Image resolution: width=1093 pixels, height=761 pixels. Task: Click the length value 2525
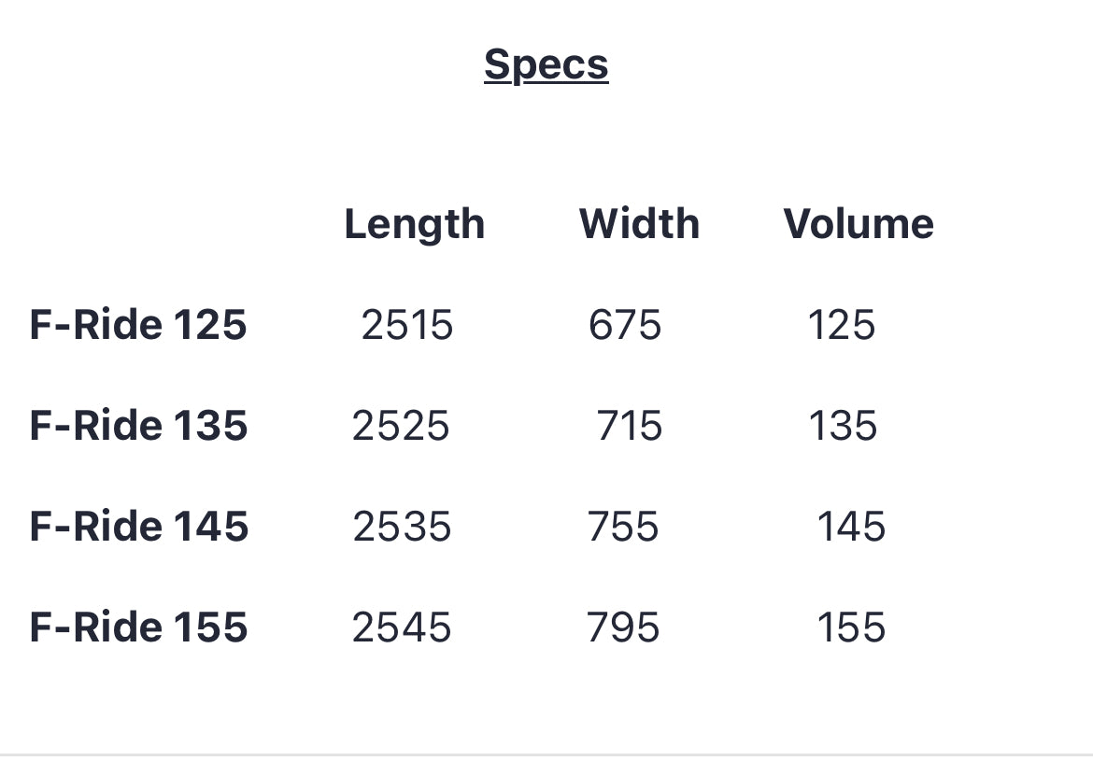401,426
